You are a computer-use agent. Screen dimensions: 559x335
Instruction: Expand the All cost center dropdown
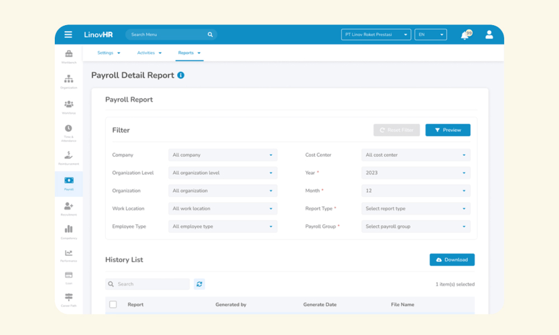(x=416, y=155)
